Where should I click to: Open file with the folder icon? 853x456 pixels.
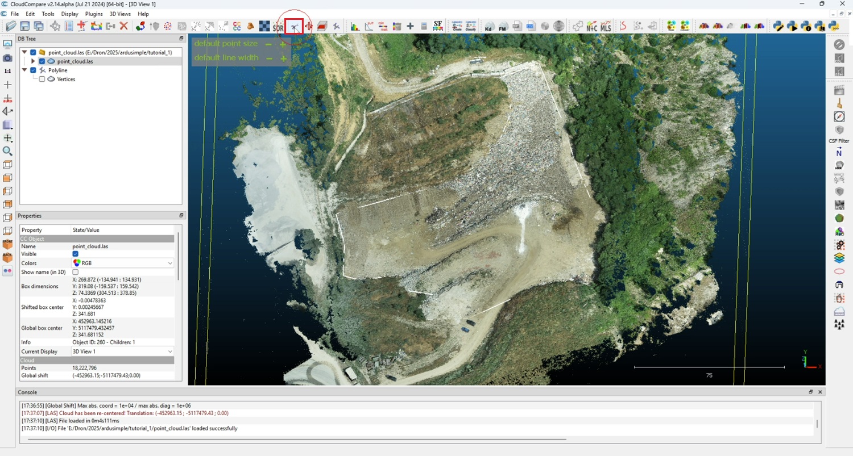pyautogui.click(x=11, y=26)
